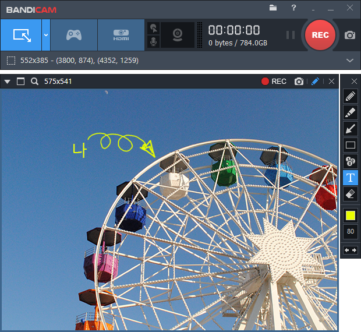Click capture bar camera screenshot icon
The height and width of the screenshot is (332, 361).
click(x=299, y=82)
